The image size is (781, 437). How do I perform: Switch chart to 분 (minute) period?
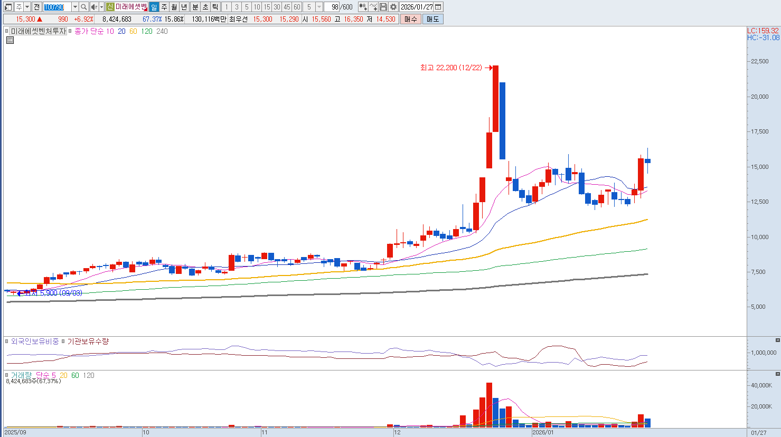pyautogui.click(x=195, y=7)
